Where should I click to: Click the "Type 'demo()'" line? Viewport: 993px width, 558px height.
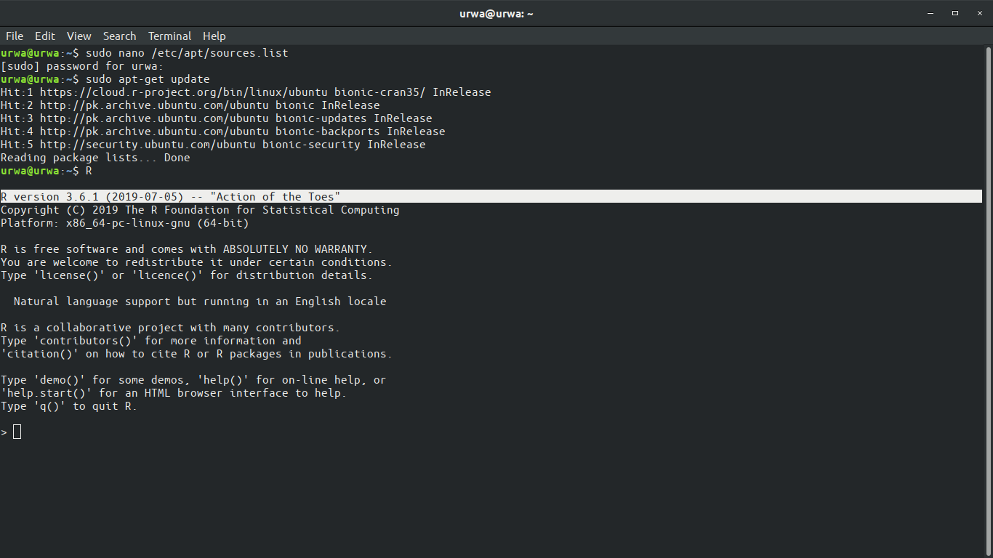193,380
